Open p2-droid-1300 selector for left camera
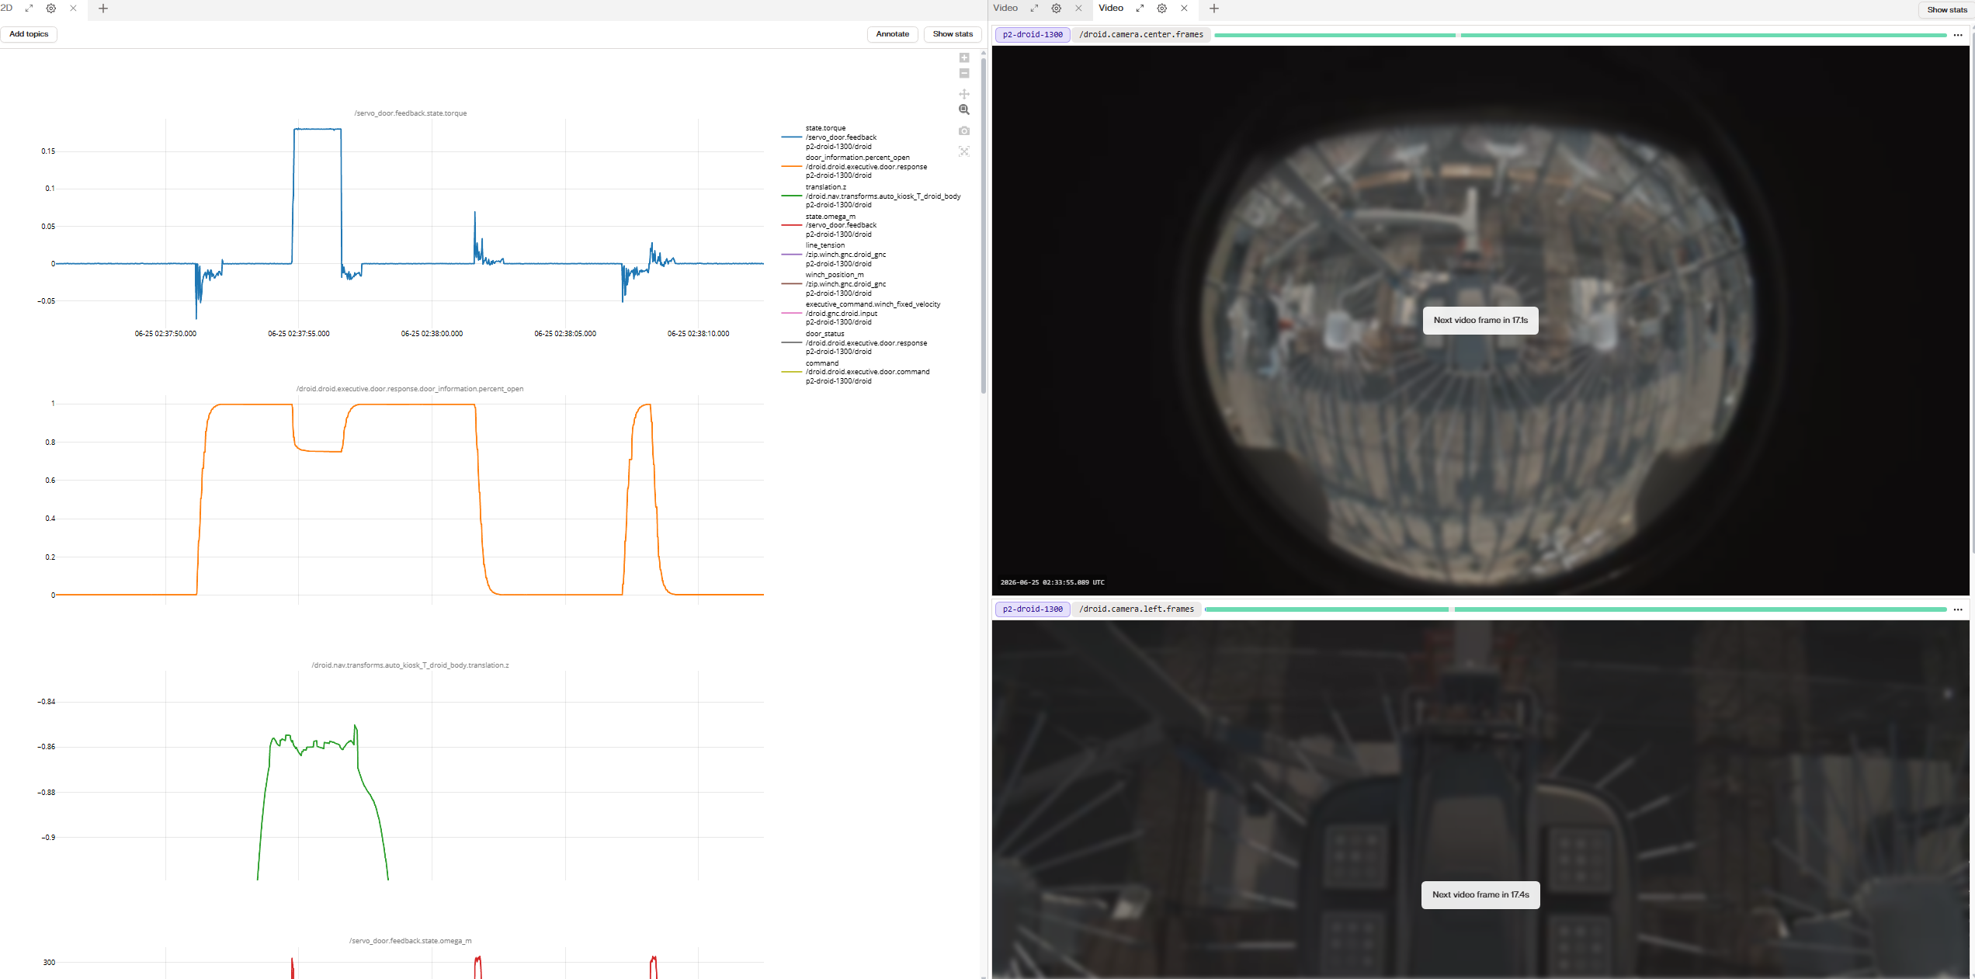Viewport: 1975px width, 979px height. [1033, 609]
